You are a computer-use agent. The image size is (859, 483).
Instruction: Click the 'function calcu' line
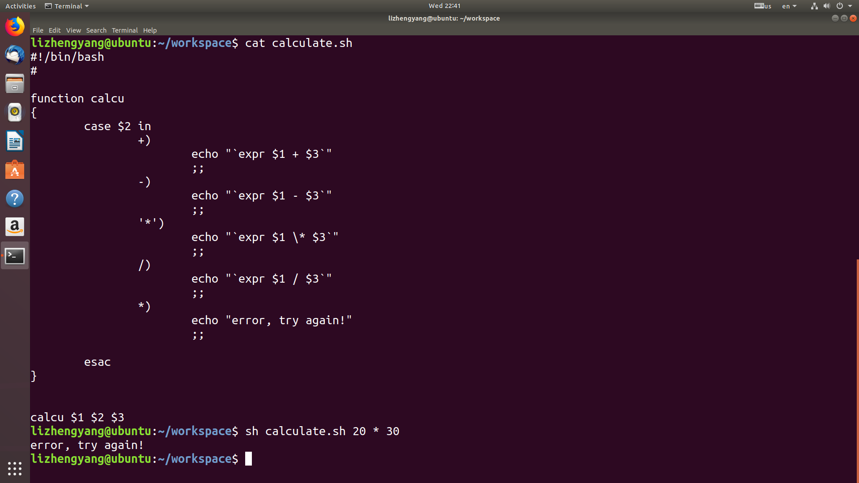point(77,98)
